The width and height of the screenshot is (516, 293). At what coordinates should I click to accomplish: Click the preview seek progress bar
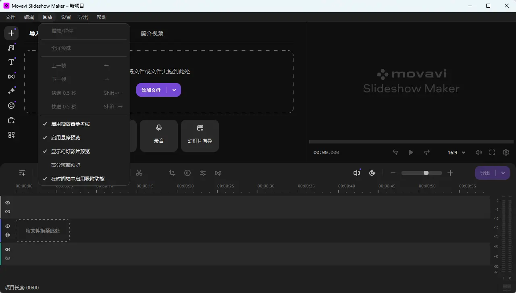(x=411, y=142)
